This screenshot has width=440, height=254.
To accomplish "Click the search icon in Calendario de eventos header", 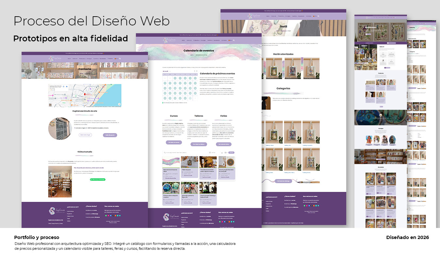I will pos(234,40).
